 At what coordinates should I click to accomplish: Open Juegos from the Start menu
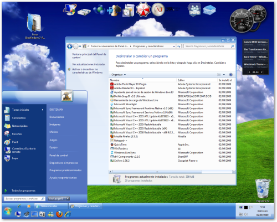click(x=53, y=140)
